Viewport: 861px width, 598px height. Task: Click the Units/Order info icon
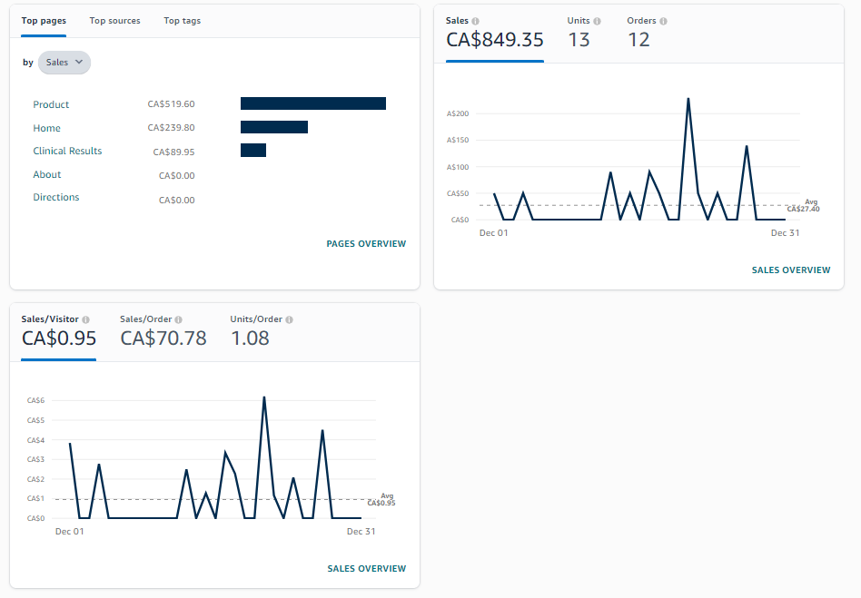[290, 319]
